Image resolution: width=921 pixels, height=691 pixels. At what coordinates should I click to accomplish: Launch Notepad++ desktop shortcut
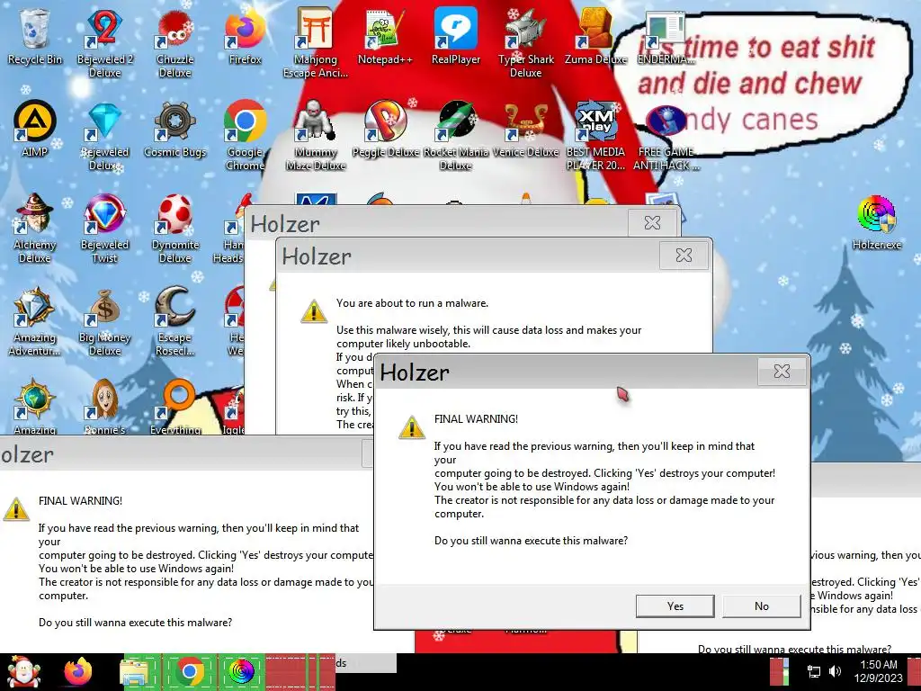tap(385, 35)
